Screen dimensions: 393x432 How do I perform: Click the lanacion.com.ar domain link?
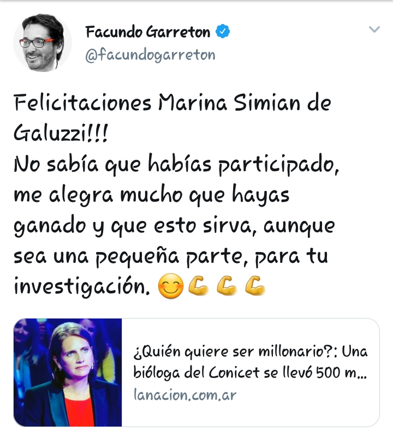click(185, 395)
